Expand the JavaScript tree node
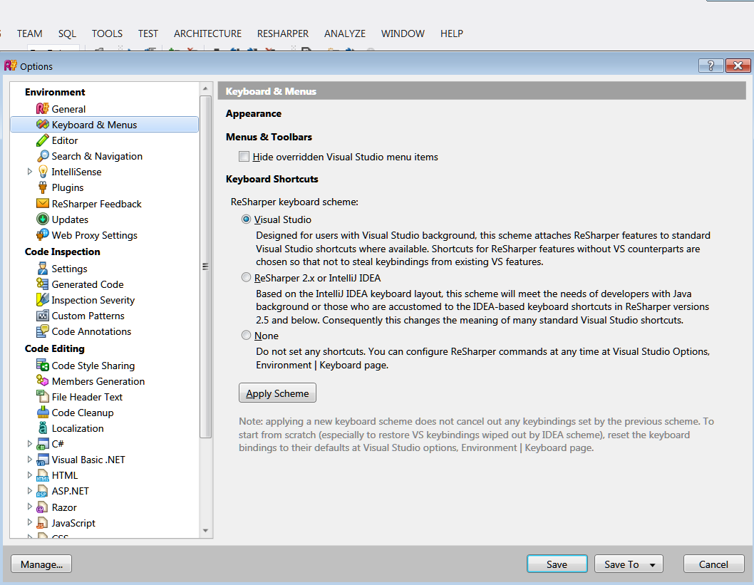The width and height of the screenshot is (754, 585). point(29,522)
